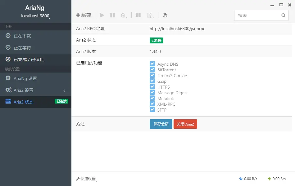Image resolution: width=295 pixels, height=186 pixels.
Task: Open 已完成 / 已停止 list
Action: 36,60
